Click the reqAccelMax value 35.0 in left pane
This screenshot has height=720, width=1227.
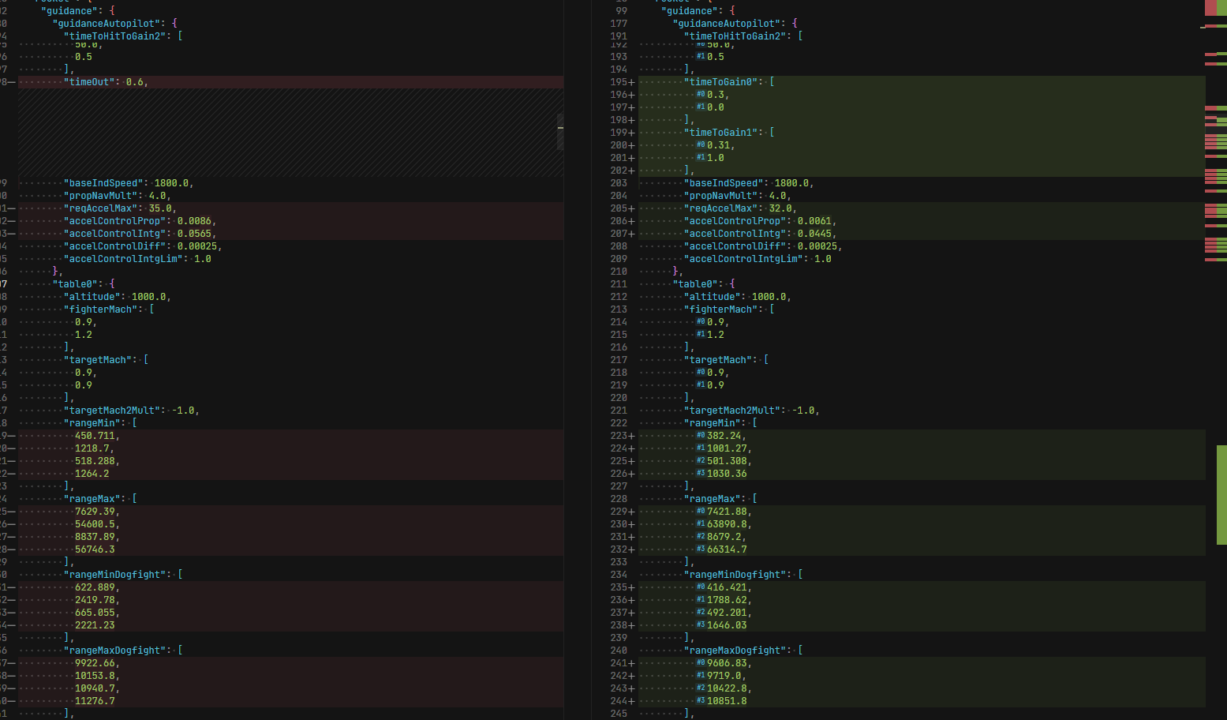(160, 208)
